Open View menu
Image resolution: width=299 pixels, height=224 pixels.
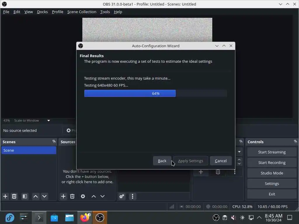29,12
